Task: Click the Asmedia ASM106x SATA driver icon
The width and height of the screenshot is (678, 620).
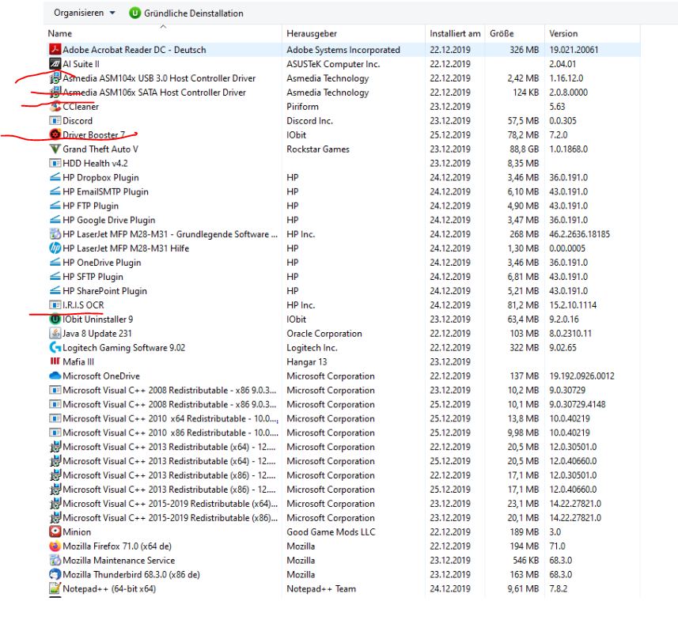Action: [55, 93]
